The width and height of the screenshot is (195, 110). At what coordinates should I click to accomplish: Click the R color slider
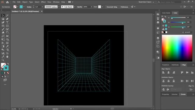tap(178, 18)
